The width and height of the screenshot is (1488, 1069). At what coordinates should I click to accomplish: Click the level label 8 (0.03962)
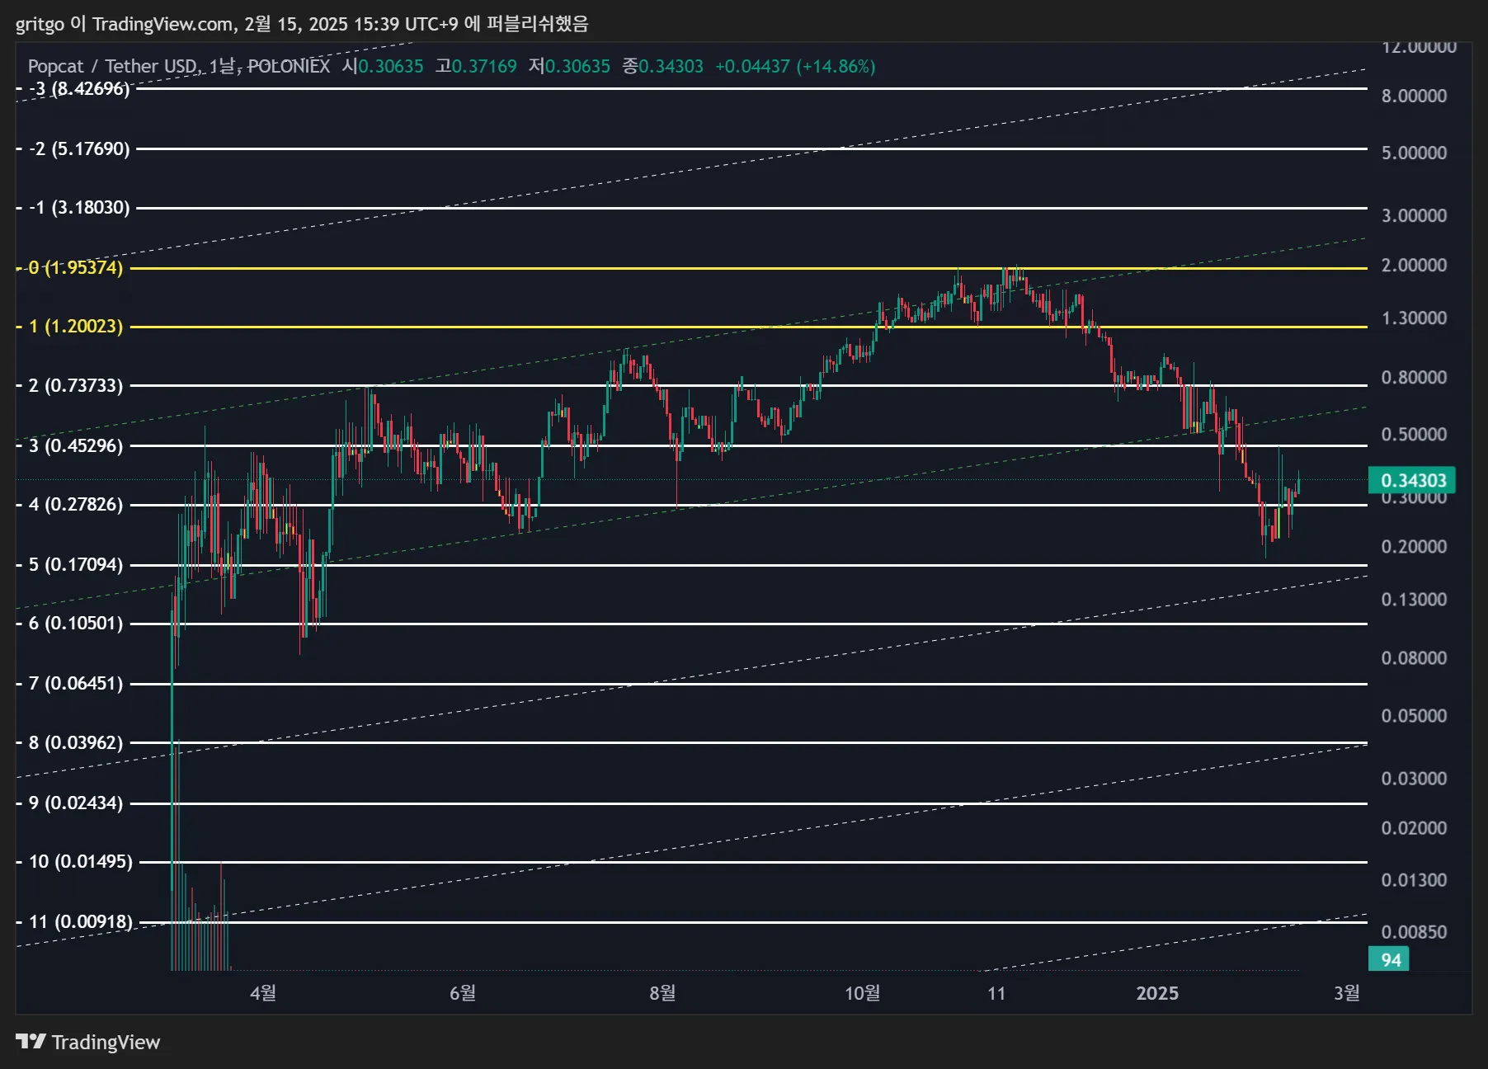[75, 742]
